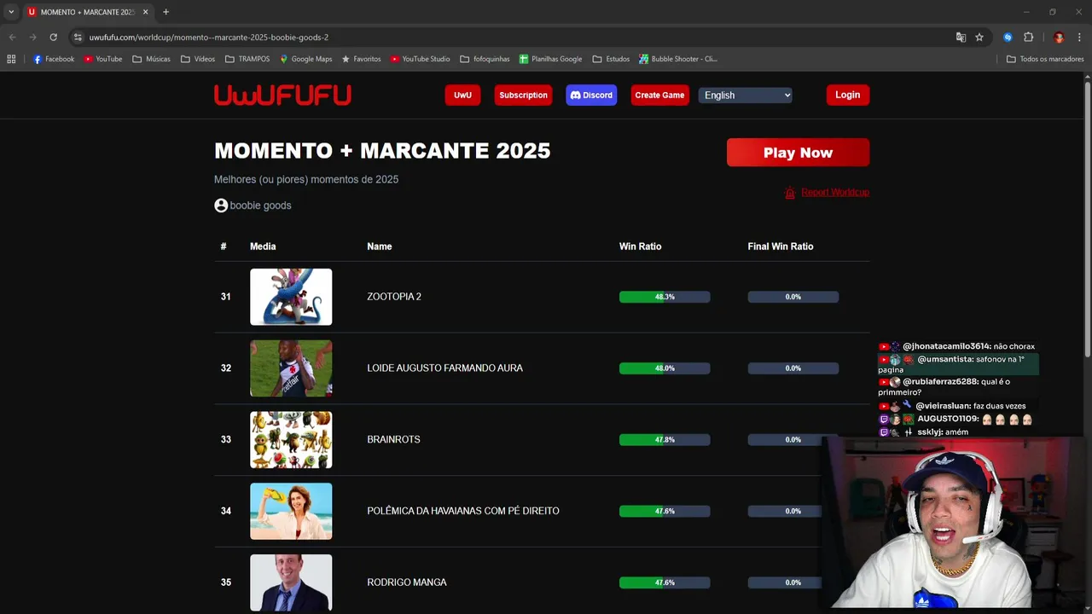Click the 48.0% win ratio bar

pyautogui.click(x=665, y=368)
